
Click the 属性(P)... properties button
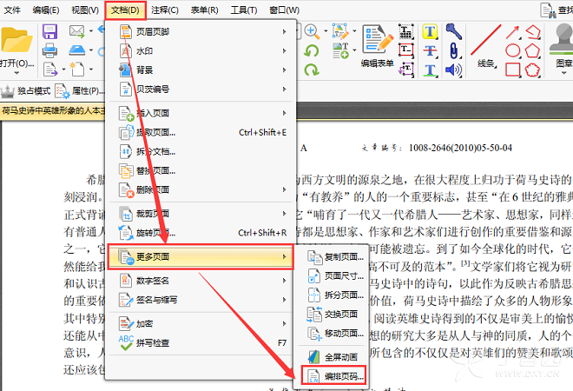[x=80, y=90]
